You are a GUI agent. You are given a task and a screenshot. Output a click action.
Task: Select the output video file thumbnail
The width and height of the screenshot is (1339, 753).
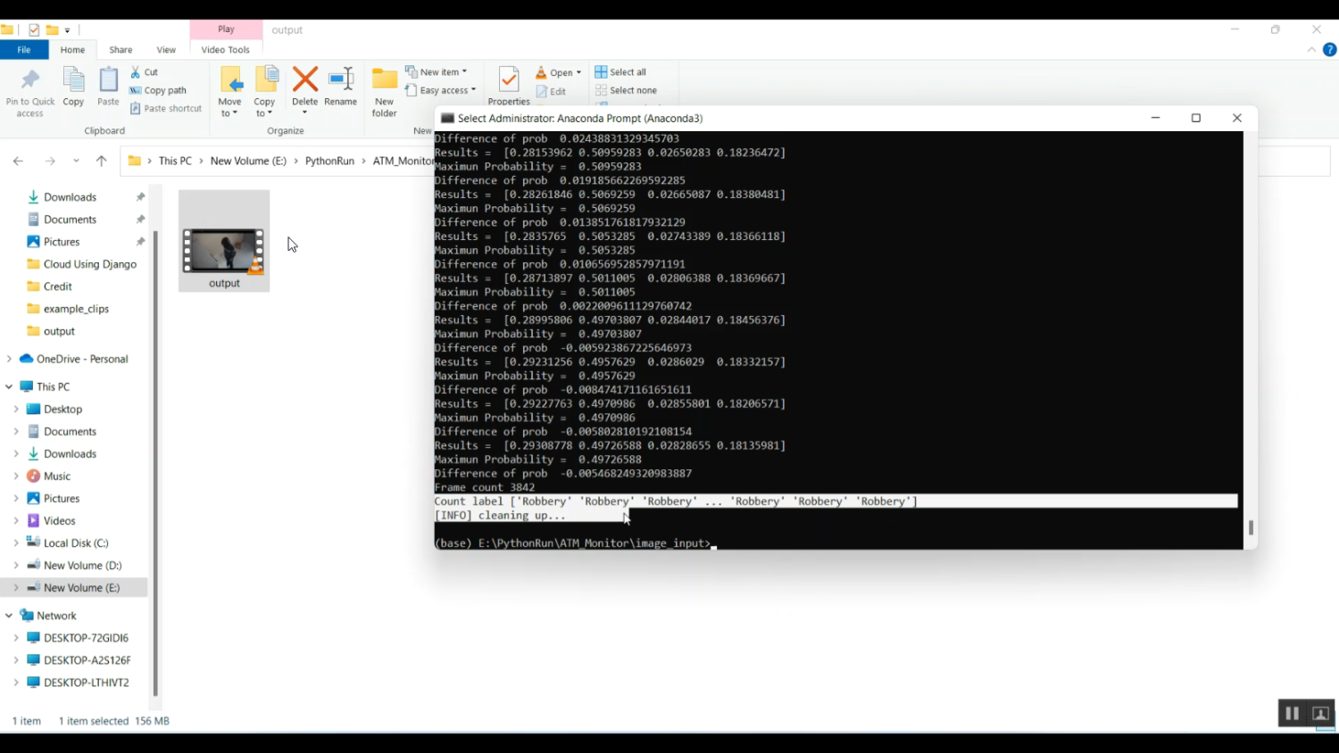pos(224,251)
